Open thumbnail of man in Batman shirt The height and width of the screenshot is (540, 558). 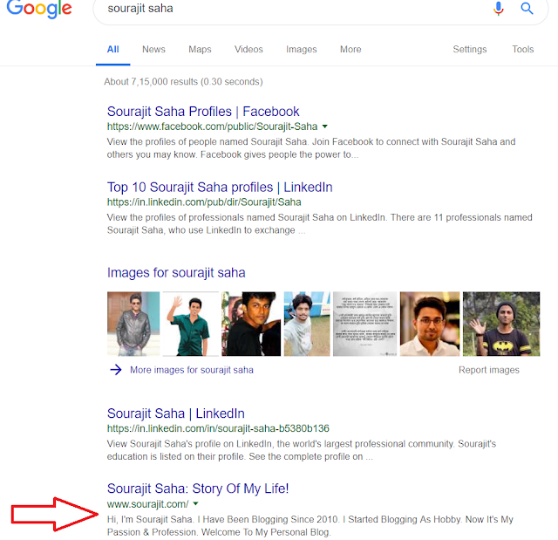(501, 324)
